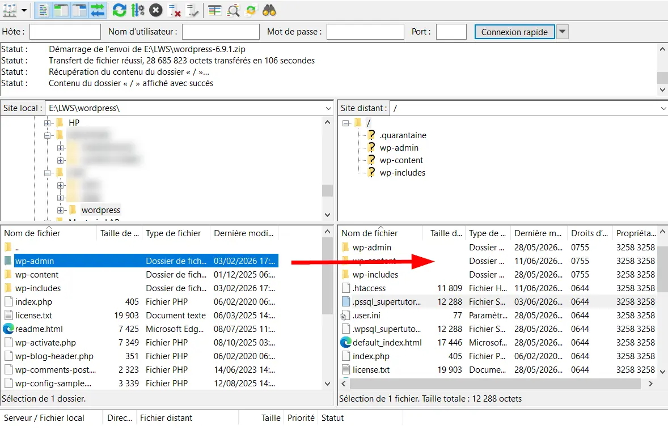Sort local files by Dernière modification column

click(244, 233)
